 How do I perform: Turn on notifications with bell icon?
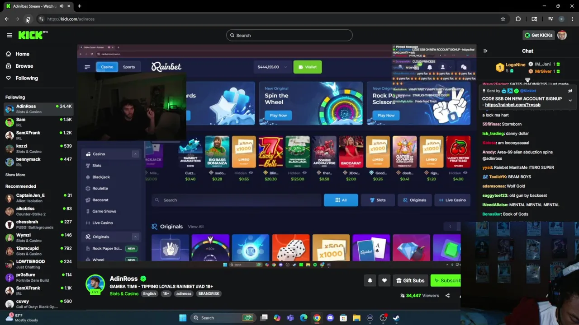point(370,280)
